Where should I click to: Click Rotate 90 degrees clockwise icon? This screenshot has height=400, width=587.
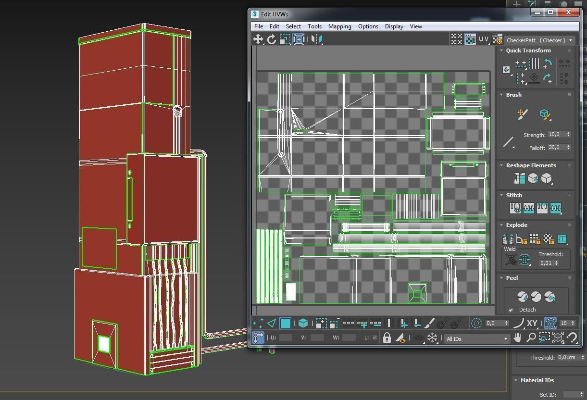(x=547, y=78)
